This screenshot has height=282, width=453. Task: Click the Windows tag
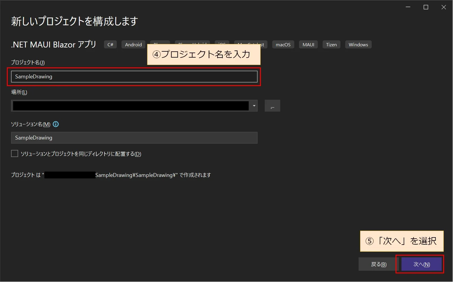point(358,45)
